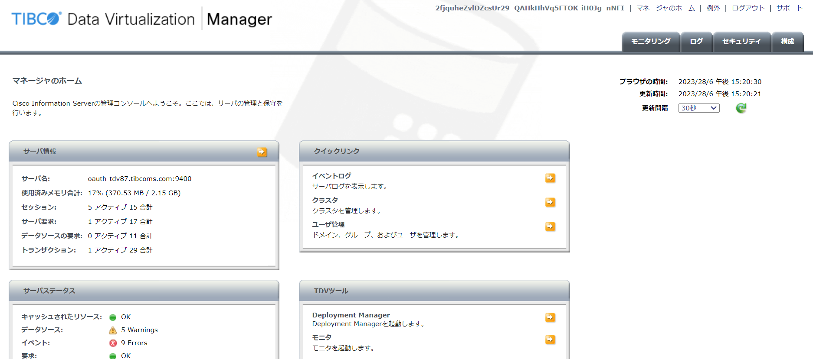Click the サーバログを表示します description
813x359 pixels.
click(x=350, y=187)
